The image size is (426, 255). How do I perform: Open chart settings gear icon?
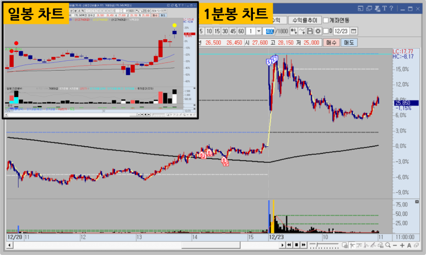318,31
